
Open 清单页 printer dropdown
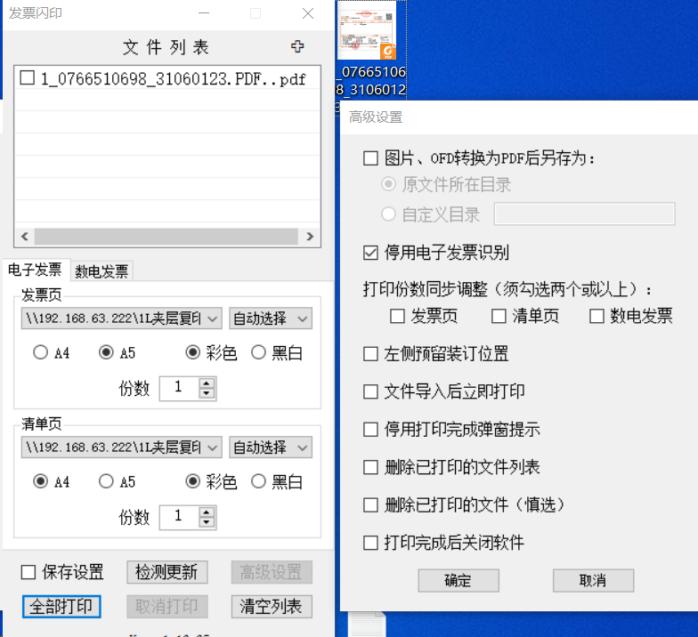[121, 447]
